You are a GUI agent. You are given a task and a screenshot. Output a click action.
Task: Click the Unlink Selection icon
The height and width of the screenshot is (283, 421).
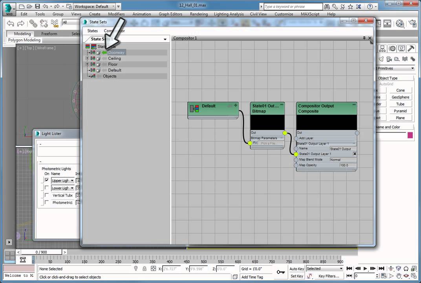click(44, 24)
